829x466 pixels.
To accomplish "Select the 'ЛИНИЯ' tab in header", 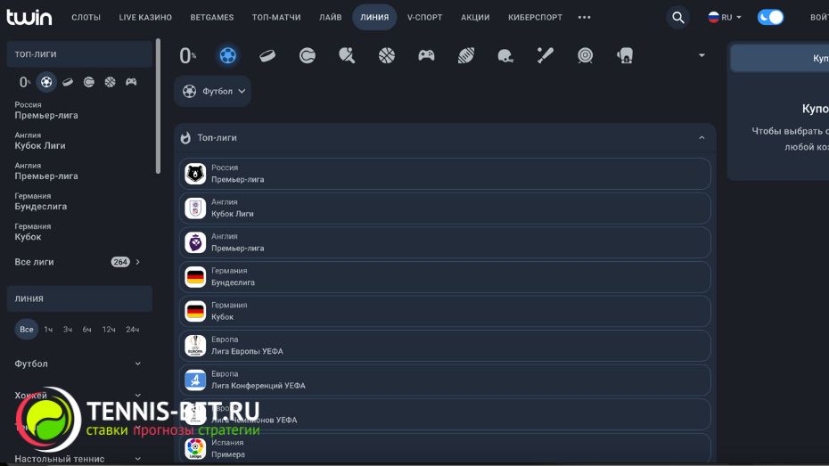I will pos(374,17).
